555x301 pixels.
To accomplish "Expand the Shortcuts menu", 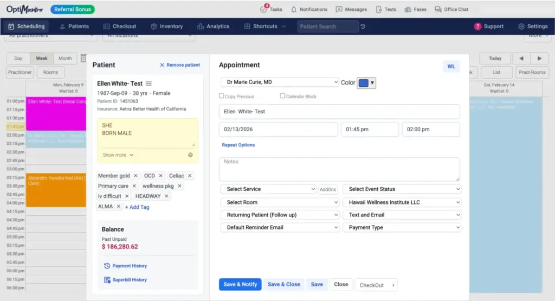I will click(264, 27).
